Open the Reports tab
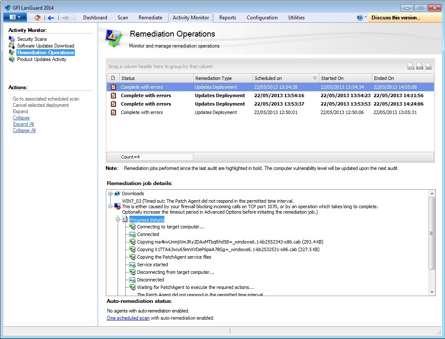Image resolution: width=445 pixels, height=339 pixels. coord(228,18)
